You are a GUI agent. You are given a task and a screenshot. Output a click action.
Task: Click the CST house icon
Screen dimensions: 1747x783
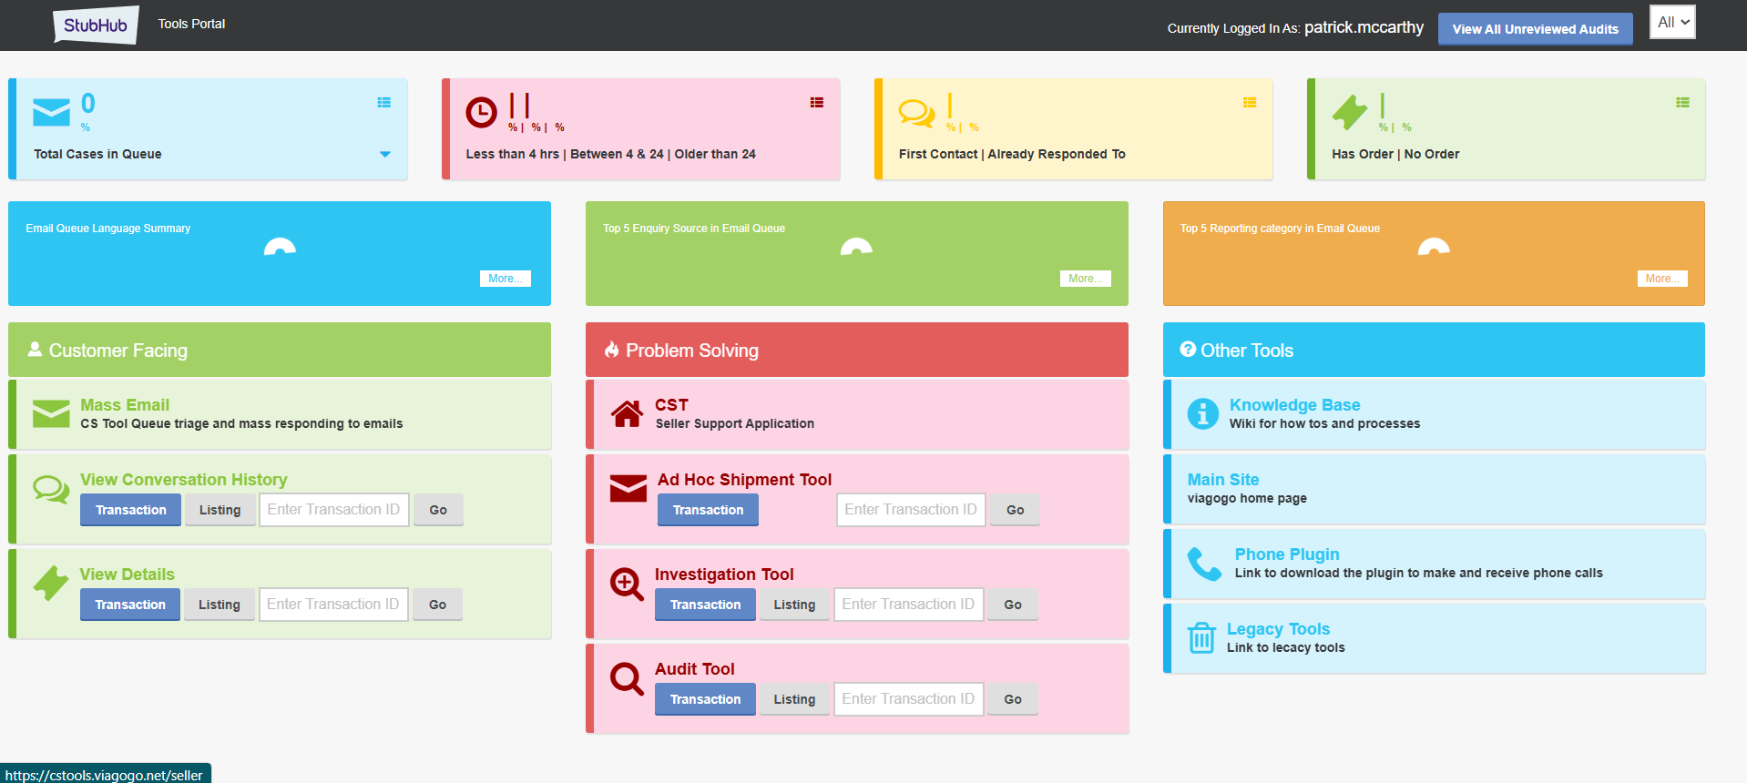tap(627, 414)
